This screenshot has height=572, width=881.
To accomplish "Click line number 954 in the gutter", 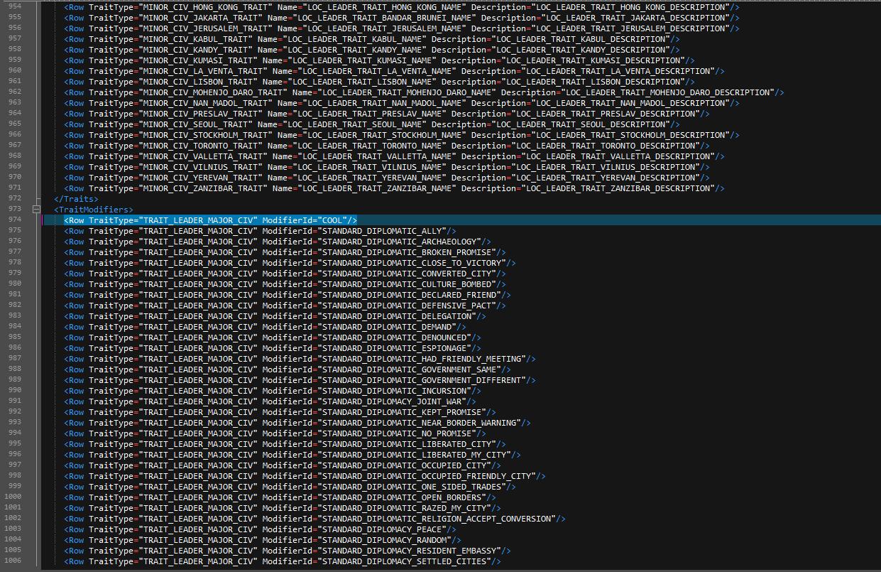I will [x=14, y=6].
